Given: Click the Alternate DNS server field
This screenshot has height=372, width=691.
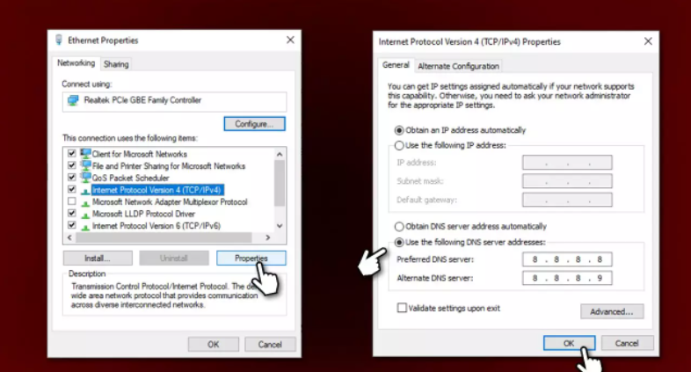Looking at the screenshot, I should (567, 278).
